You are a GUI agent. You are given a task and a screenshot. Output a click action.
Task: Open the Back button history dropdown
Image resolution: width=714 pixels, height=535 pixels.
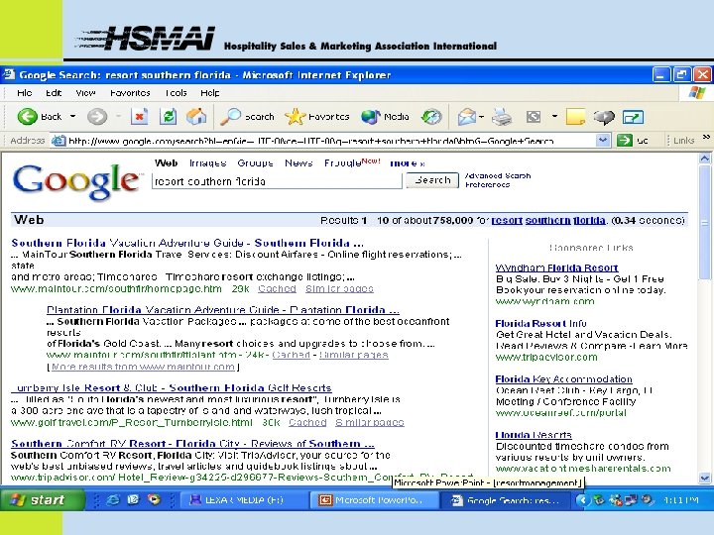(72, 117)
